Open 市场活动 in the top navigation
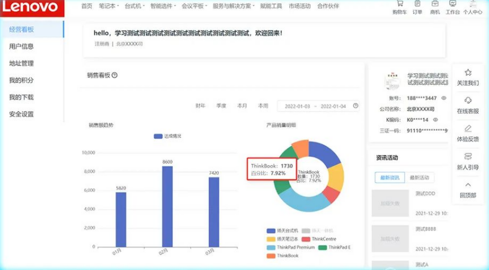This screenshot has height=270, width=489. coord(299,6)
